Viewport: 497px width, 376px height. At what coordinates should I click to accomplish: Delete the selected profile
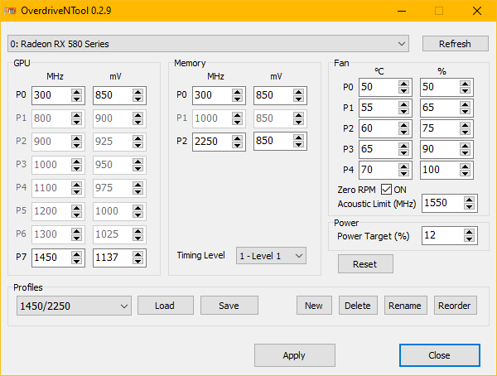tap(358, 306)
